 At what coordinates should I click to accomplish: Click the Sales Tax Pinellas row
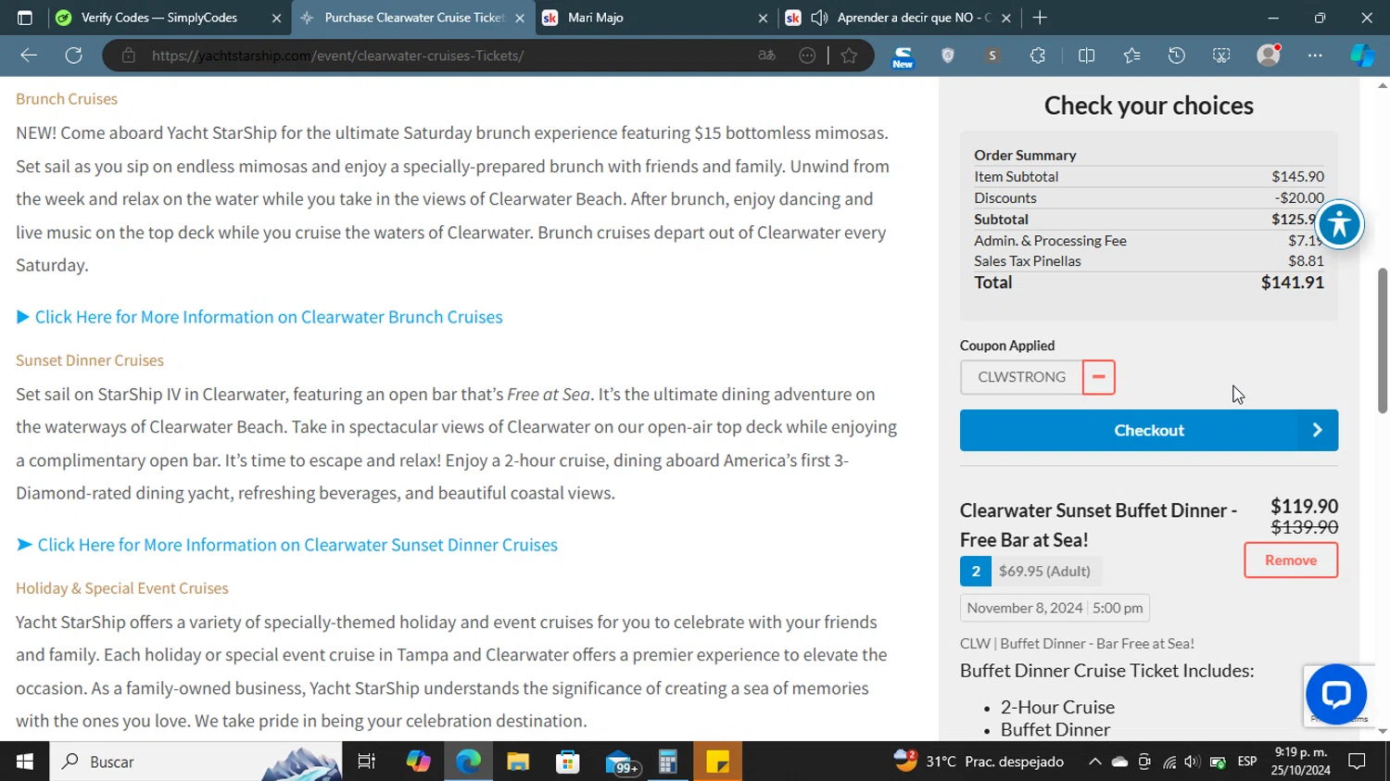[x=1148, y=261]
